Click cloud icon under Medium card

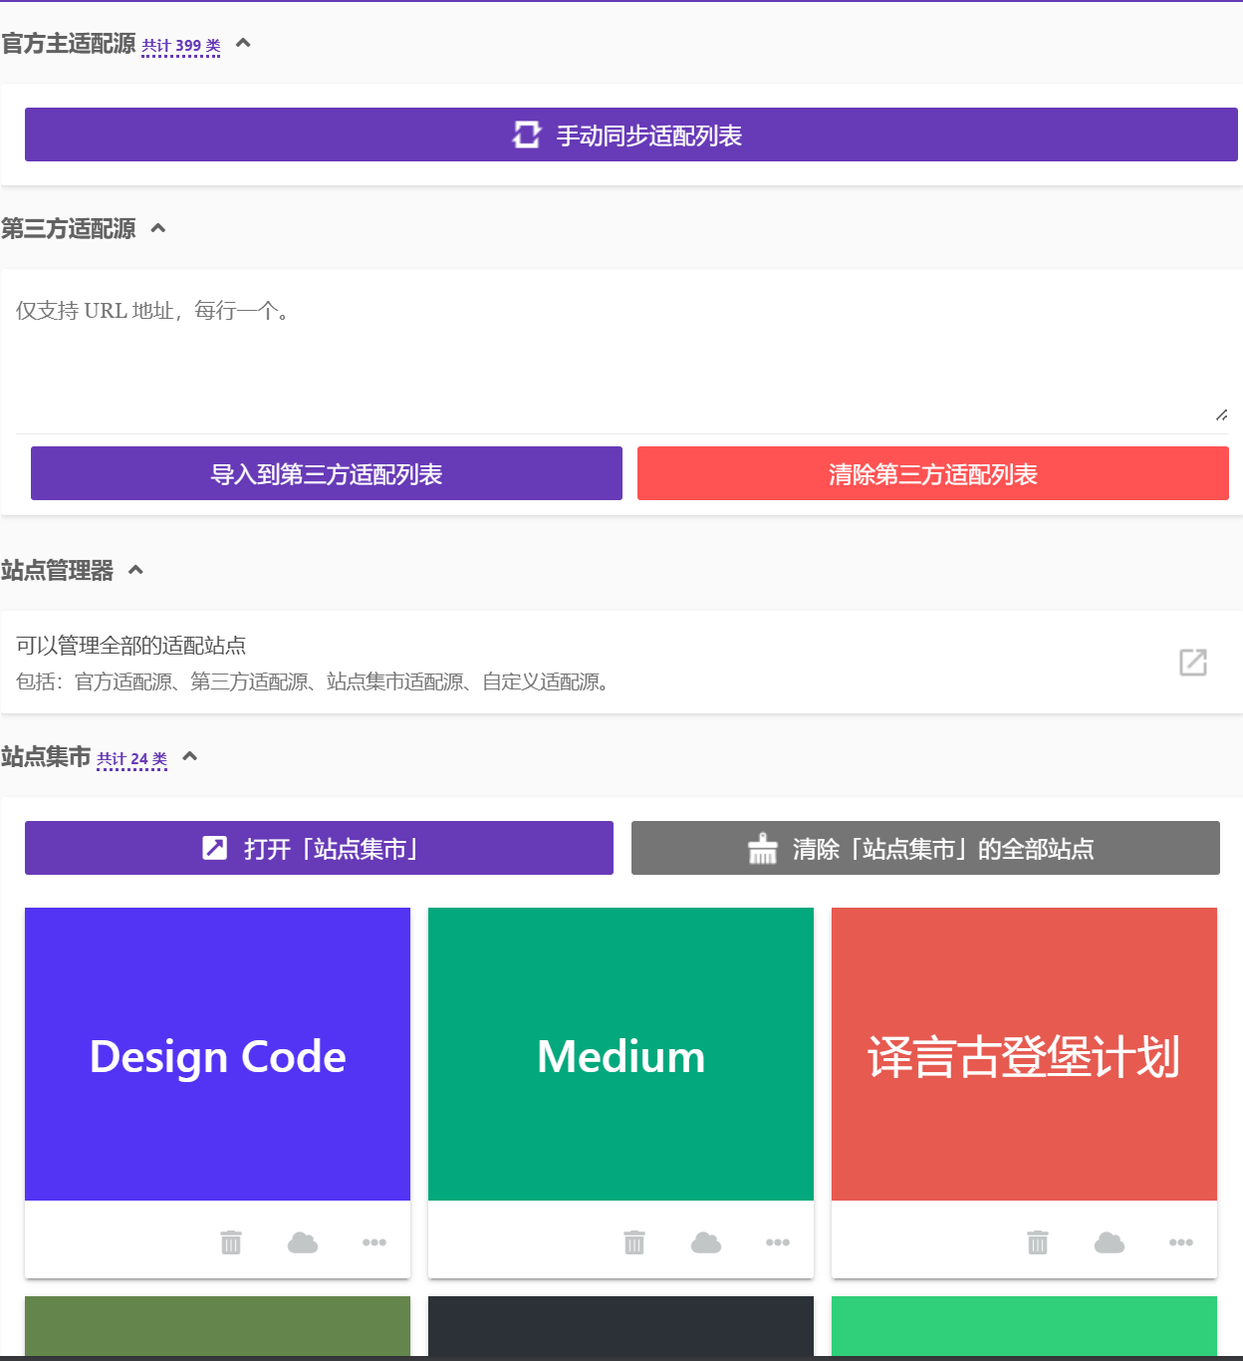pyautogui.click(x=706, y=1242)
